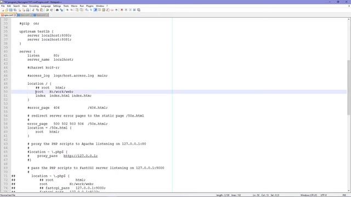The width and height of the screenshot is (351, 197).
Task: Toggle synchronize vertical scrolling icon
Action: [x=77, y=10]
